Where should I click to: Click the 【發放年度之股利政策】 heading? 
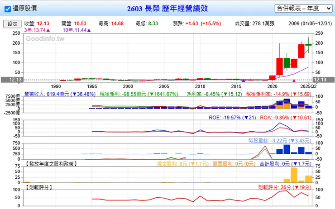pyautogui.click(x=51, y=164)
